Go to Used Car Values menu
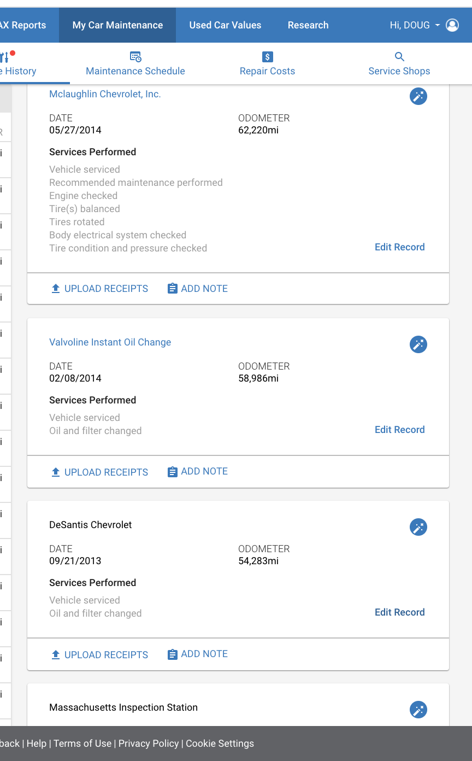 coord(225,25)
